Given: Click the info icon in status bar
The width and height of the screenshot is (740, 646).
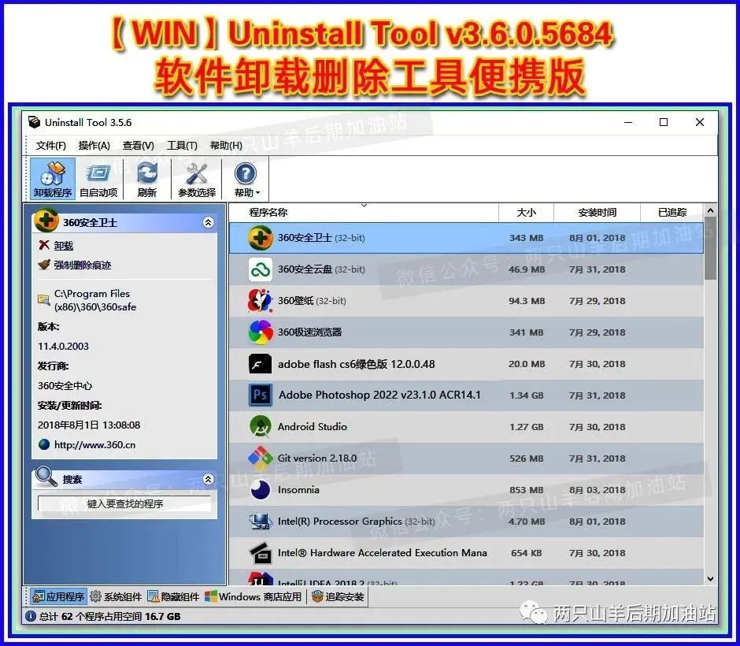Looking at the screenshot, I should pyautogui.click(x=31, y=616).
